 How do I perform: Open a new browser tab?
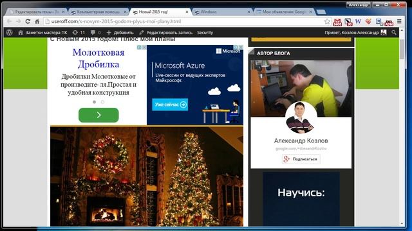coord(321,12)
